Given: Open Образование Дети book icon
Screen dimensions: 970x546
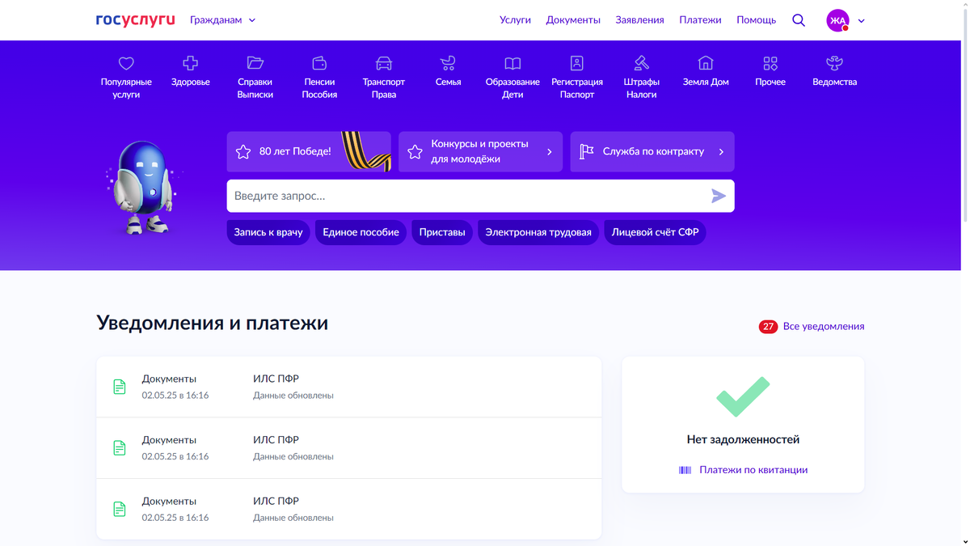Looking at the screenshot, I should point(512,63).
